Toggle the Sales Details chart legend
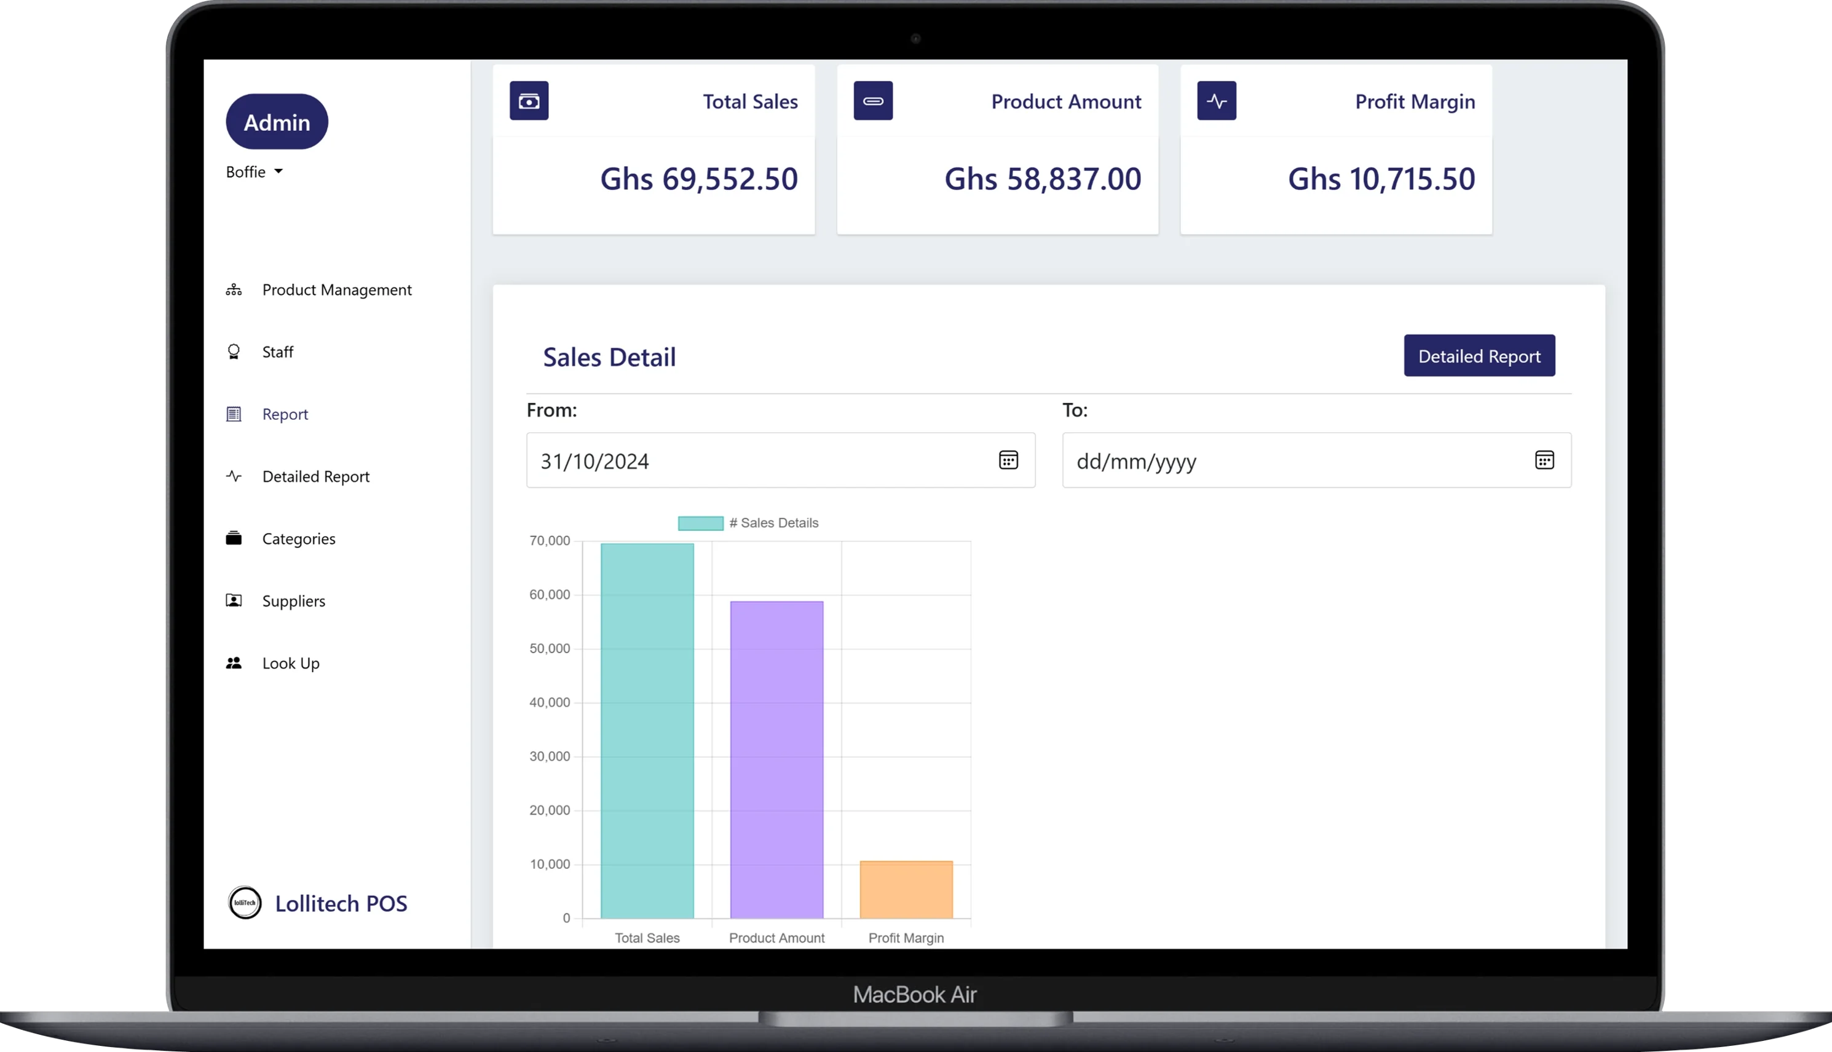This screenshot has height=1052, width=1832. [x=748, y=523]
